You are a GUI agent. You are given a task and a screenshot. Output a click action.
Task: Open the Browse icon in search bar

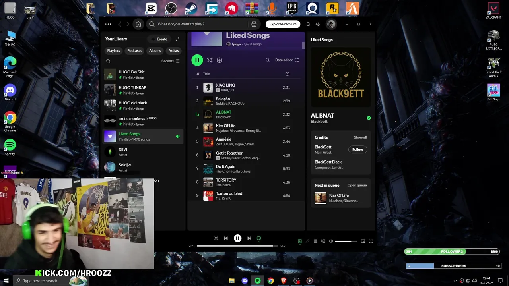point(254,24)
